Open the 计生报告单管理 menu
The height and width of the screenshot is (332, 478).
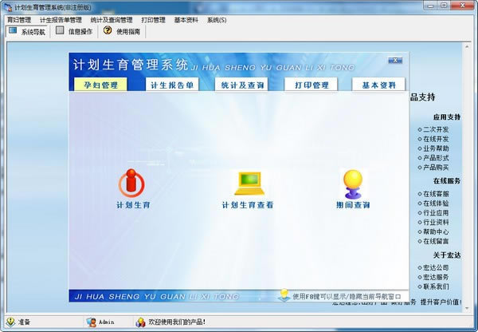[61, 20]
